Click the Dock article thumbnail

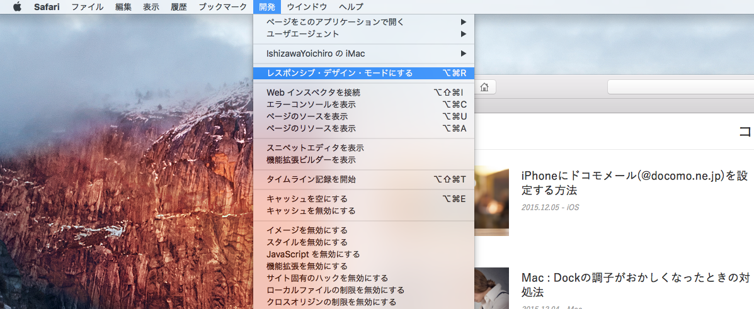491,288
